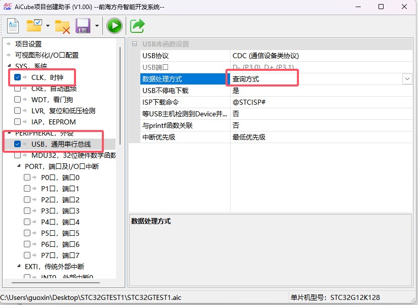Screen dimensions: 418x305
Task: Enable the LVR 复位和低压检测 checkbox
Action: pyautogui.click(x=17, y=110)
